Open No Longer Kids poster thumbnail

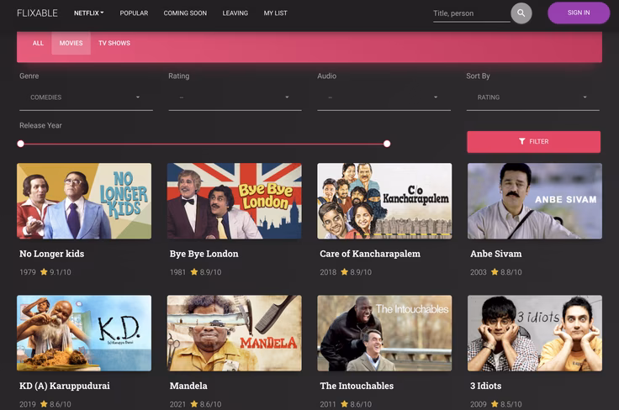[x=84, y=201]
